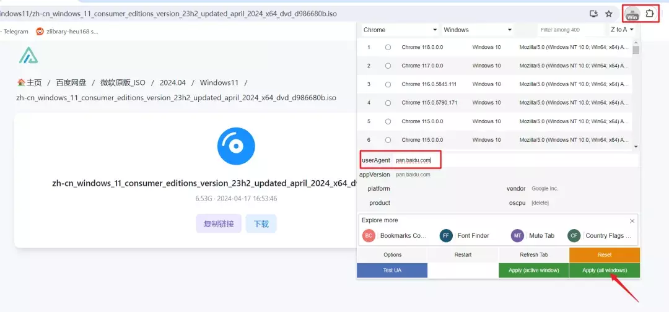Open the Font Finder FF suggestion
This screenshot has width=669, height=312.
[464, 235]
